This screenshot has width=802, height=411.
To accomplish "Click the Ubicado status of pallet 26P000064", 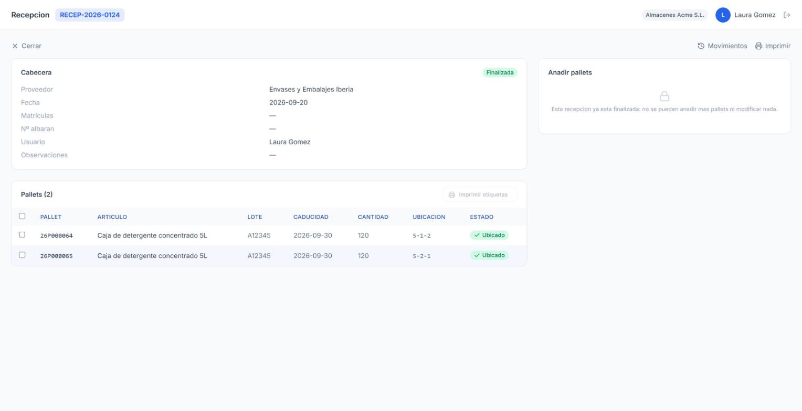I will pos(489,235).
